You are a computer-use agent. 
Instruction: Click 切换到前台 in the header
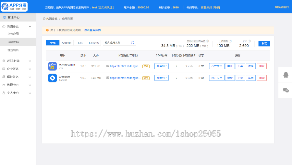click(x=282, y=7)
